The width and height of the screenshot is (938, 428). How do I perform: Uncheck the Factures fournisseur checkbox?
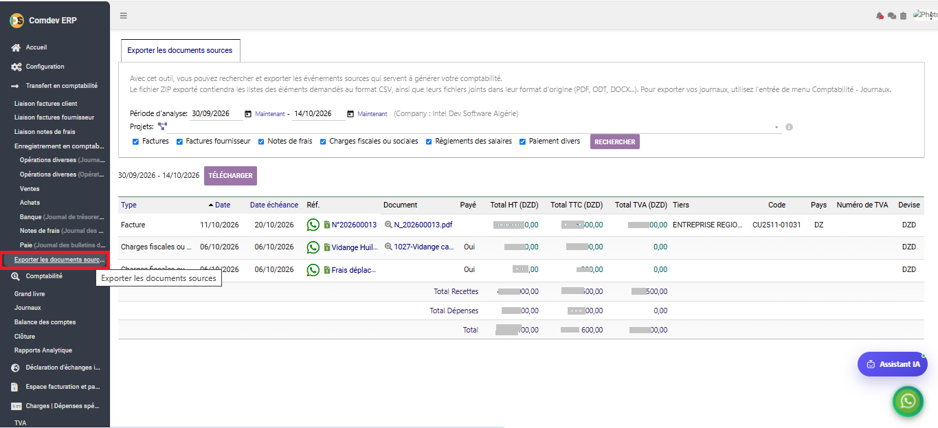click(x=180, y=142)
